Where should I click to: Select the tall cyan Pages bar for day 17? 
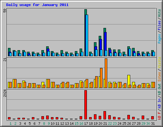tap(87, 35)
